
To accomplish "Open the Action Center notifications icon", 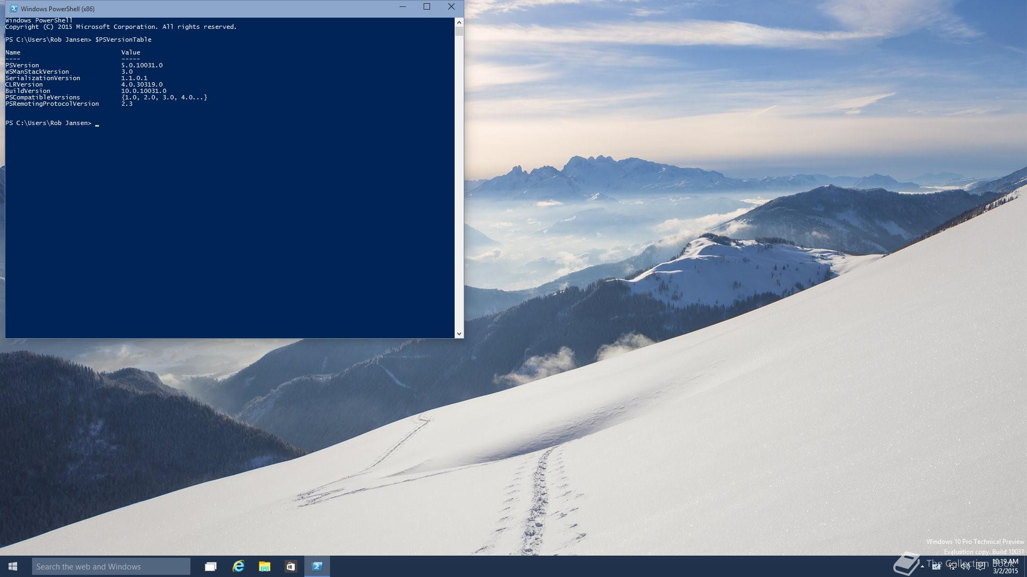I will coord(980,566).
